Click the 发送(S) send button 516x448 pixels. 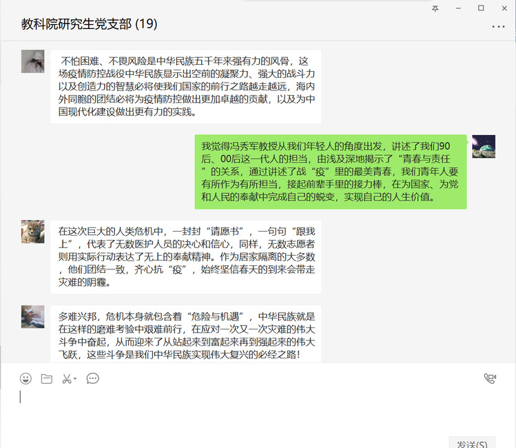472,443
